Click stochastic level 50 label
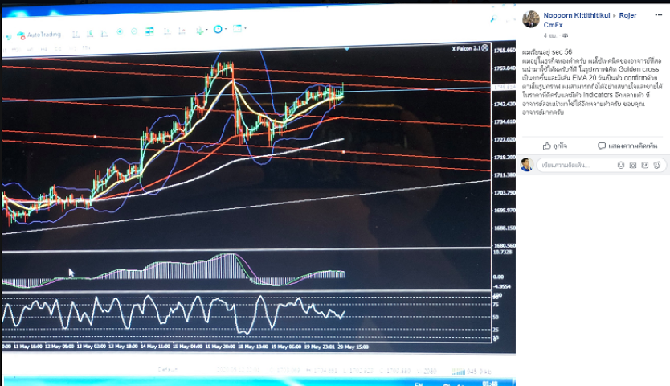 click(496, 317)
